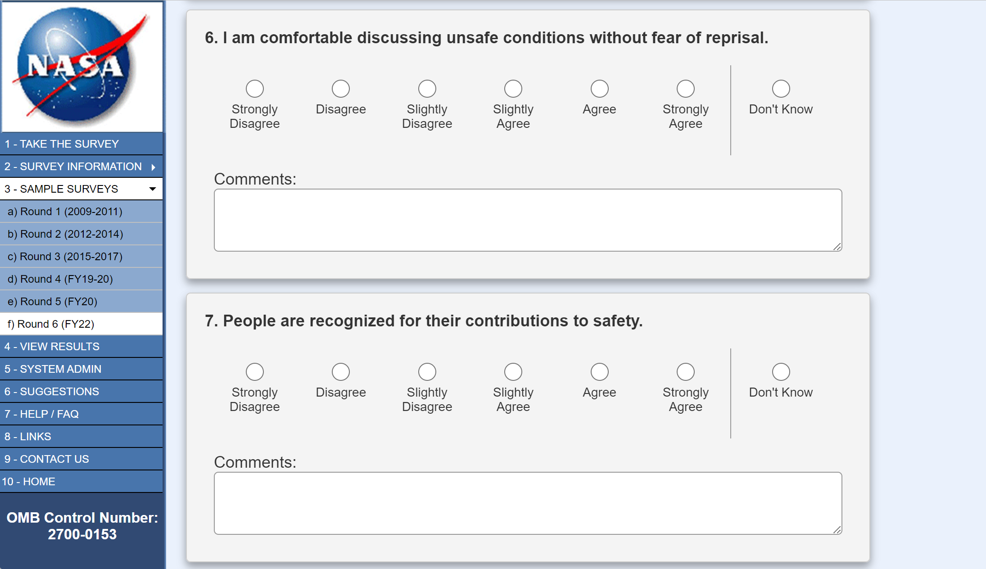Screen dimensions: 986x569
Task: Open the System Admin menu item
Action: point(53,369)
